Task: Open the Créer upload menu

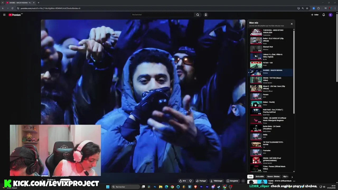Action: point(315,15)
